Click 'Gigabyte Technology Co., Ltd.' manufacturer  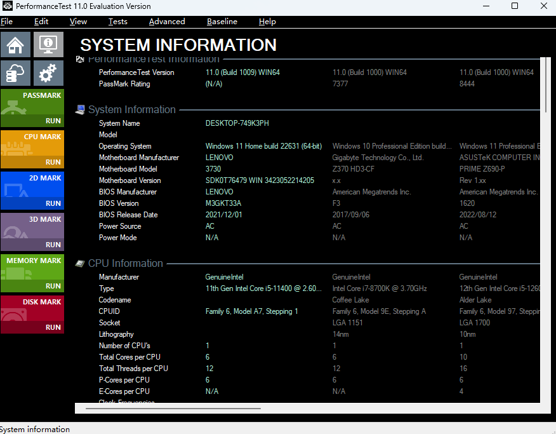pyautogui.click(x=378, y=158)
